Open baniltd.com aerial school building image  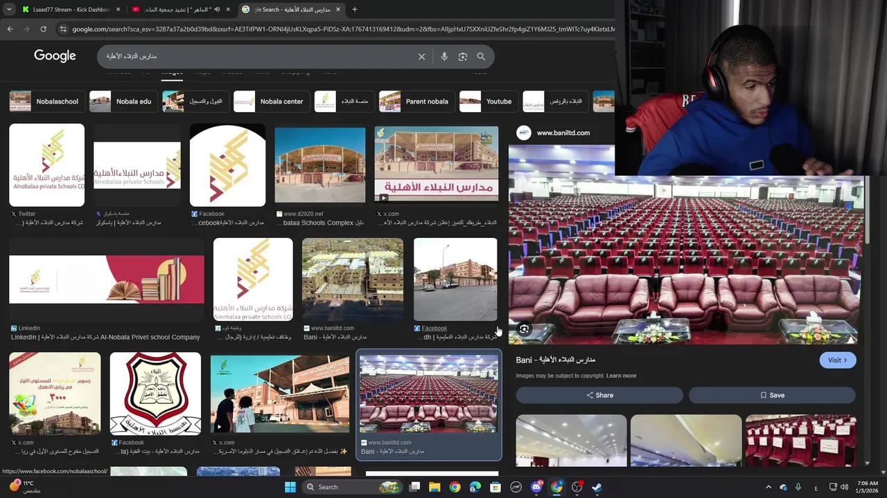(x=353, y=279)
